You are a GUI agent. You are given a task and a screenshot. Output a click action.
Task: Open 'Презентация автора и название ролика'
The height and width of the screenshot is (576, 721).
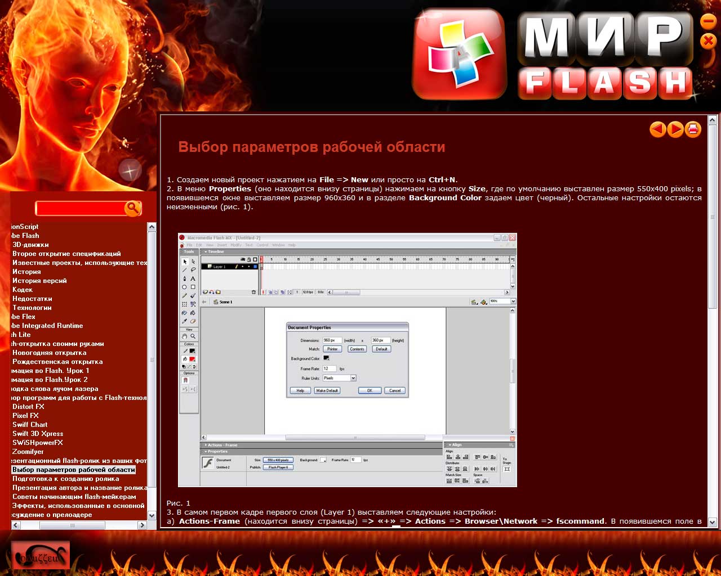[x=79, y=488]
